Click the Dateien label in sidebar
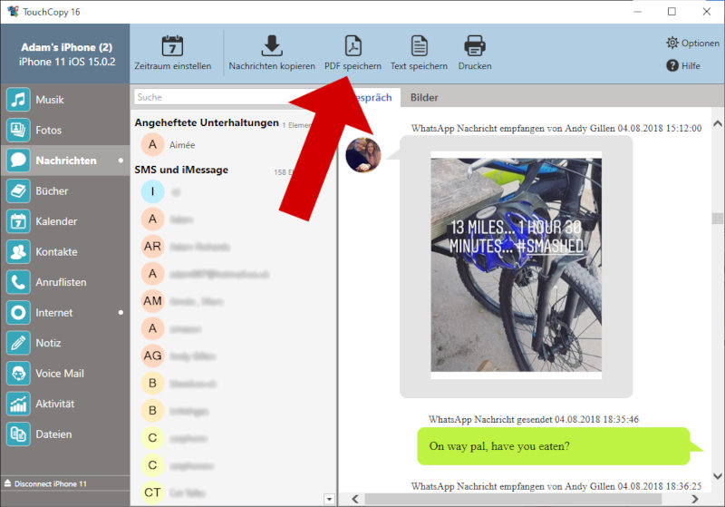725x507 pixels. [x=53, y=434]
